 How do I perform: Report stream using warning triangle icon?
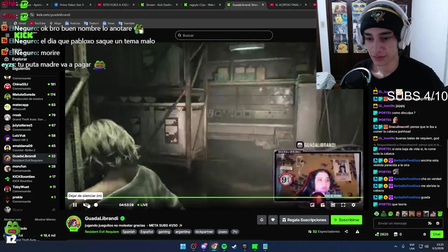357,231
